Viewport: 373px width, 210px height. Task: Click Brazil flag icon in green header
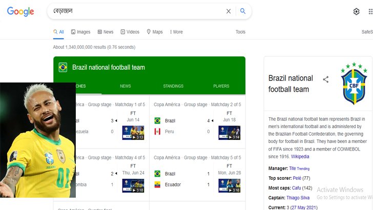[x=63, y=67]
